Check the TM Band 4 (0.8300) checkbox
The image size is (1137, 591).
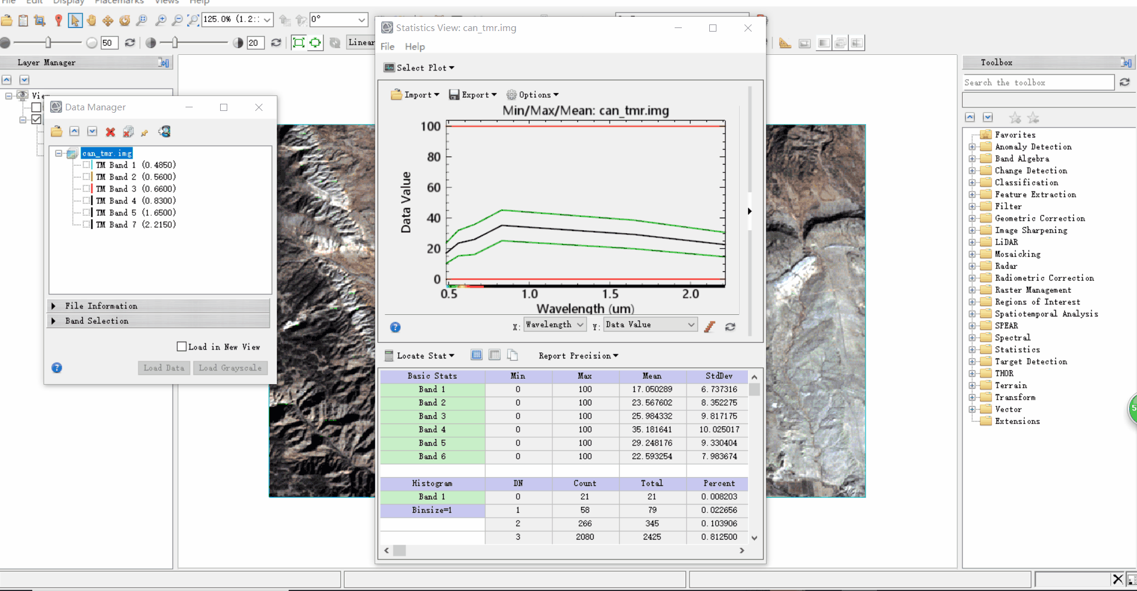pyautogui.click(x=87, y=200)
